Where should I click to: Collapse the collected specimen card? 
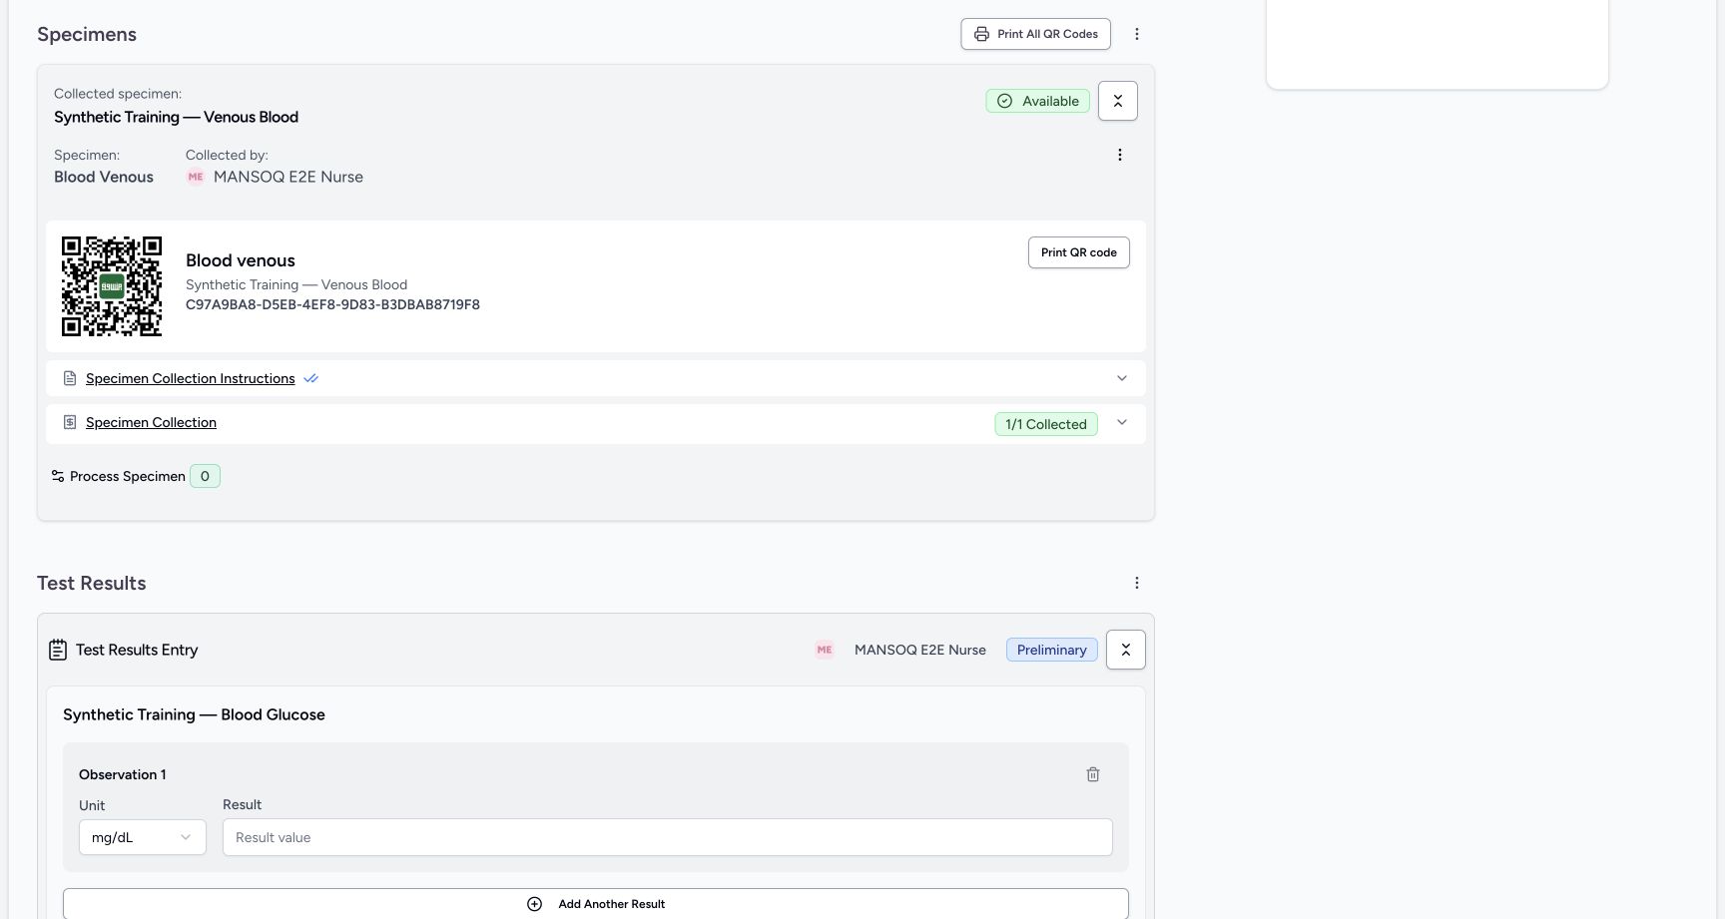tap(1118, 101)
